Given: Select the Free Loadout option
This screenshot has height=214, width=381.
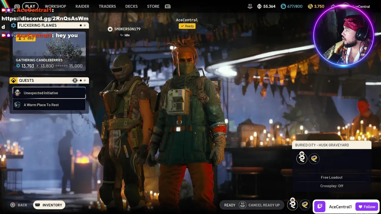Looking at the screenshot, I should (x=332, y=177).
